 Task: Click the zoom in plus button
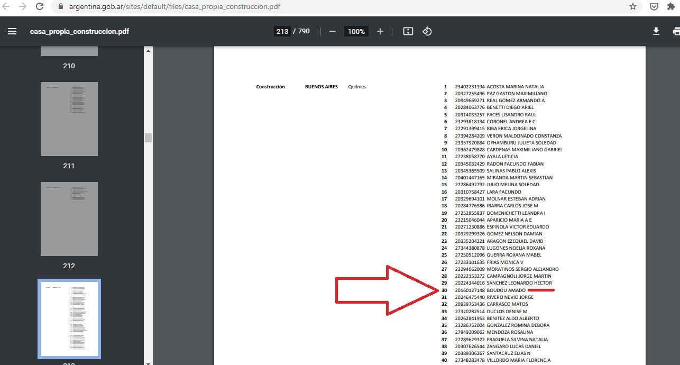click(x=380, y=31)
